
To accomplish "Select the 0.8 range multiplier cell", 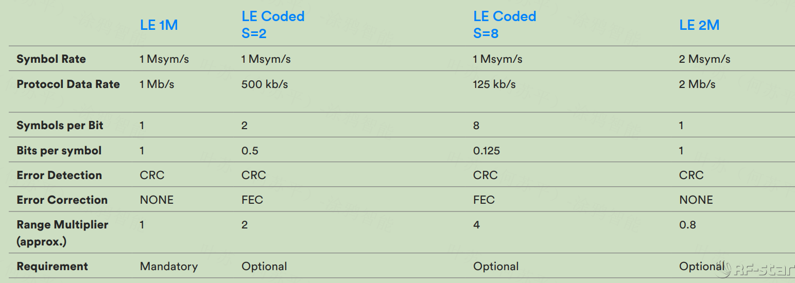I will coord(687,225).
